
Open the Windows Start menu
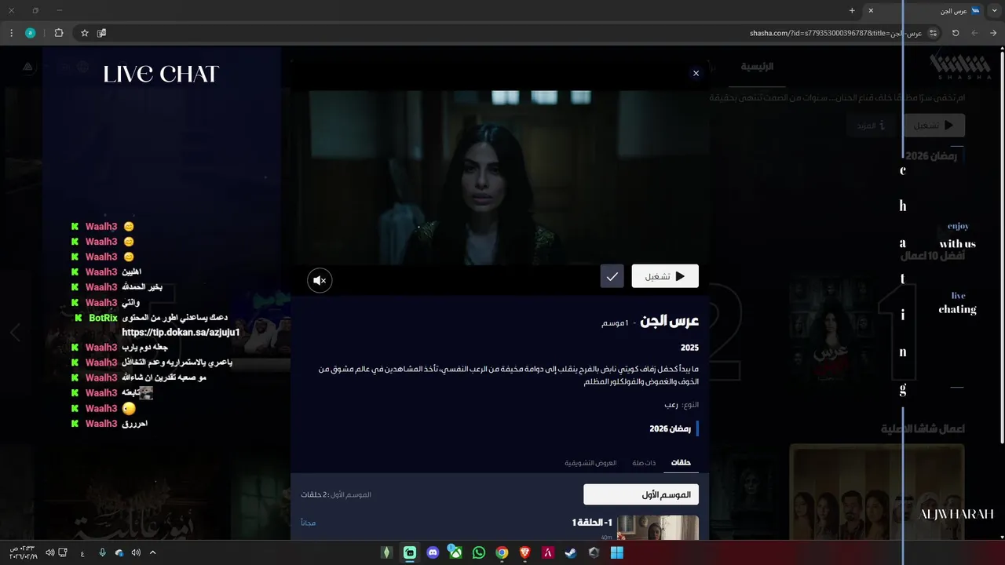(617, 552)
